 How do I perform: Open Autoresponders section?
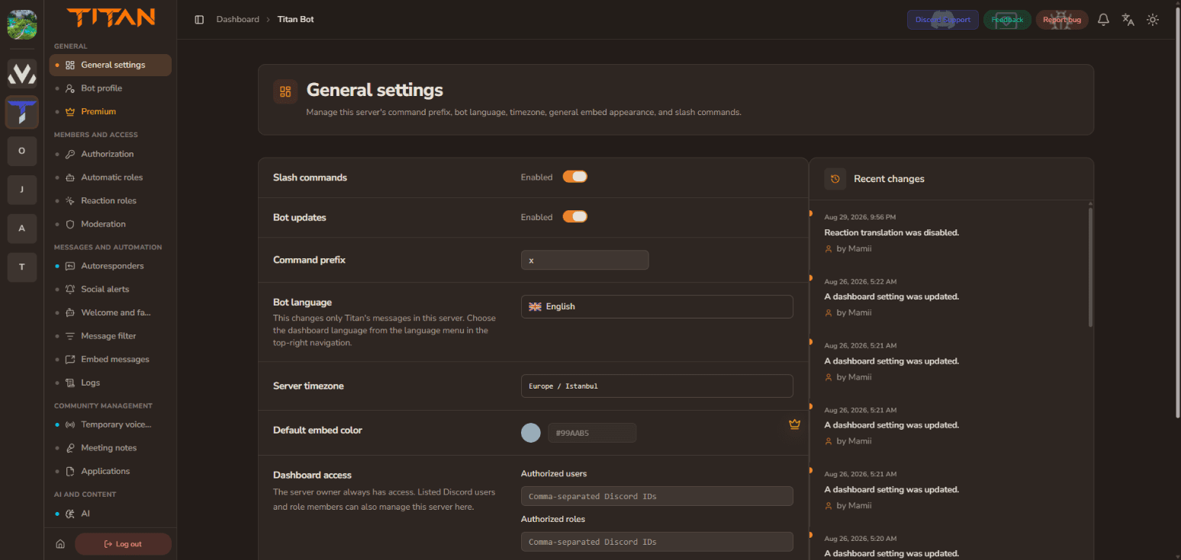tap(111, 266)
